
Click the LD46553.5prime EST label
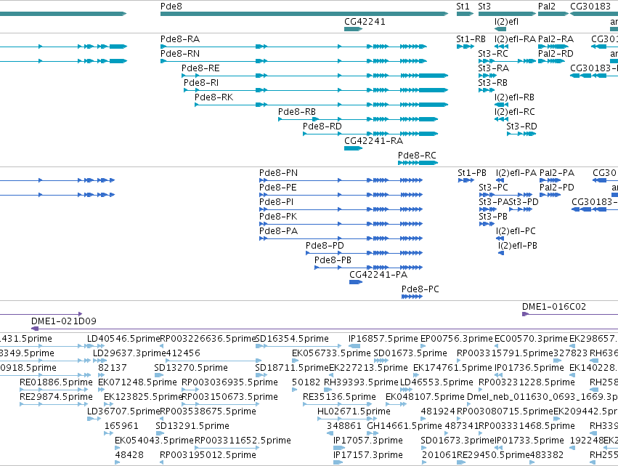click(436, 382)
